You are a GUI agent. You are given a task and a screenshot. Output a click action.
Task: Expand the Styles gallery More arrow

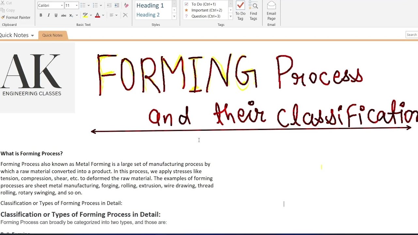click(174, 16)
